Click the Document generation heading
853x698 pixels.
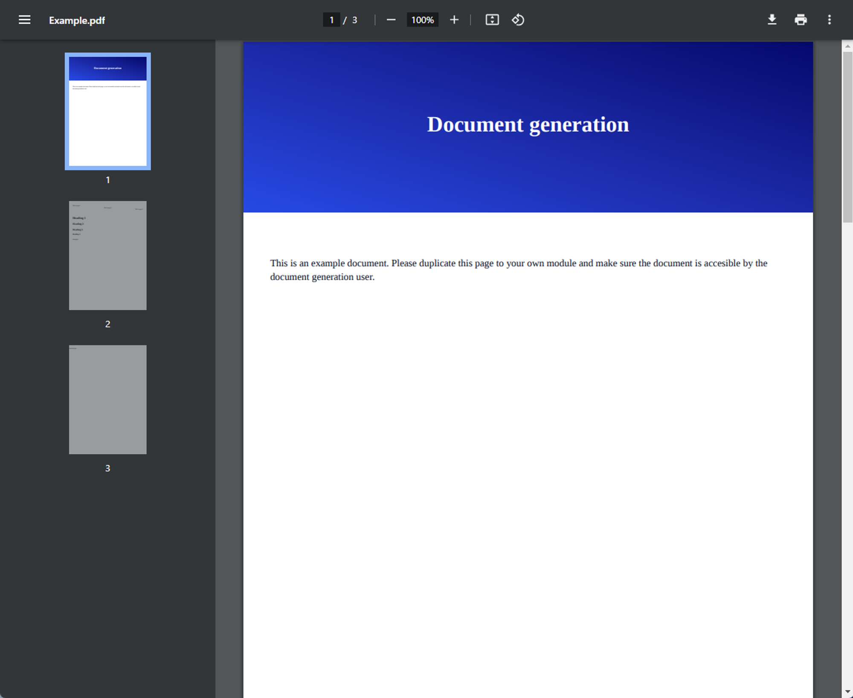[528, 125]
